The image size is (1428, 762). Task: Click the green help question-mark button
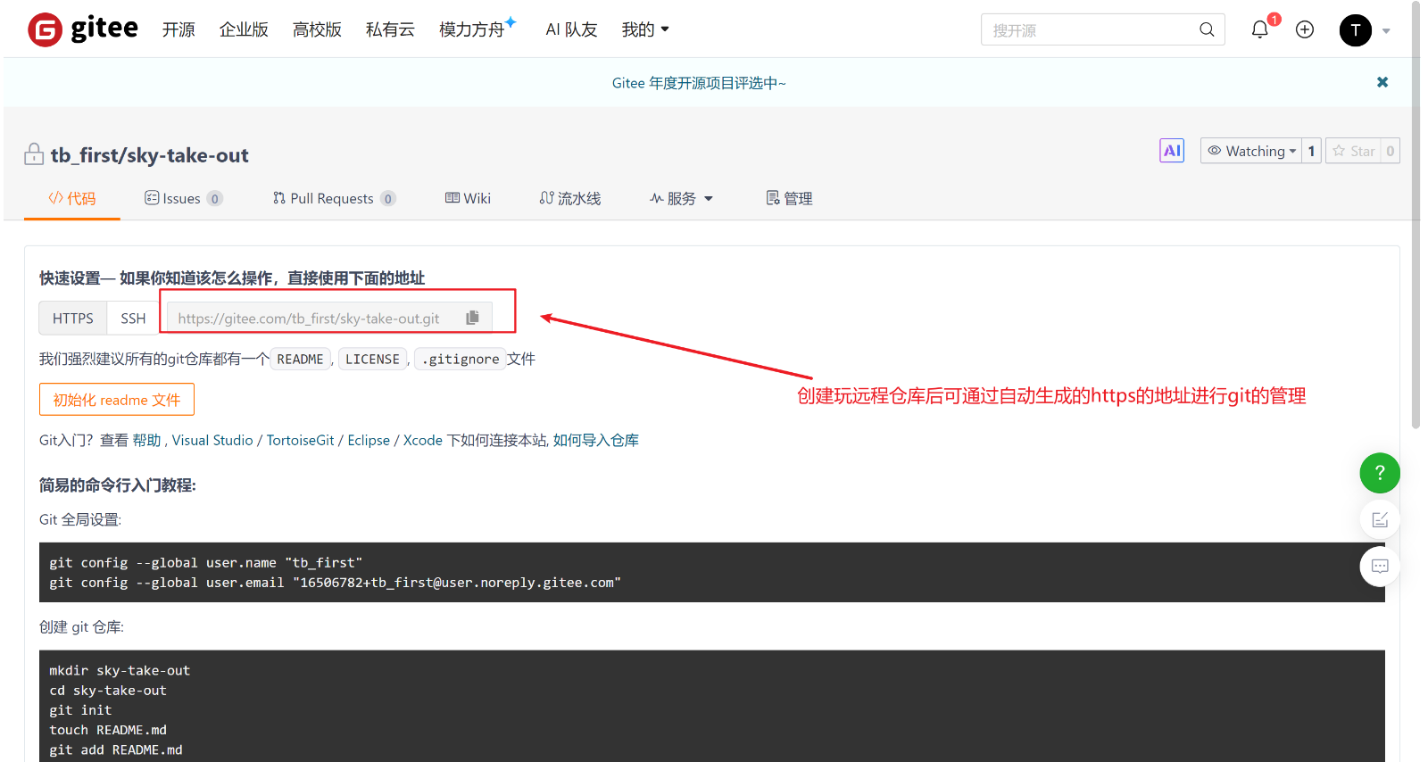[x=1380, y=473]
